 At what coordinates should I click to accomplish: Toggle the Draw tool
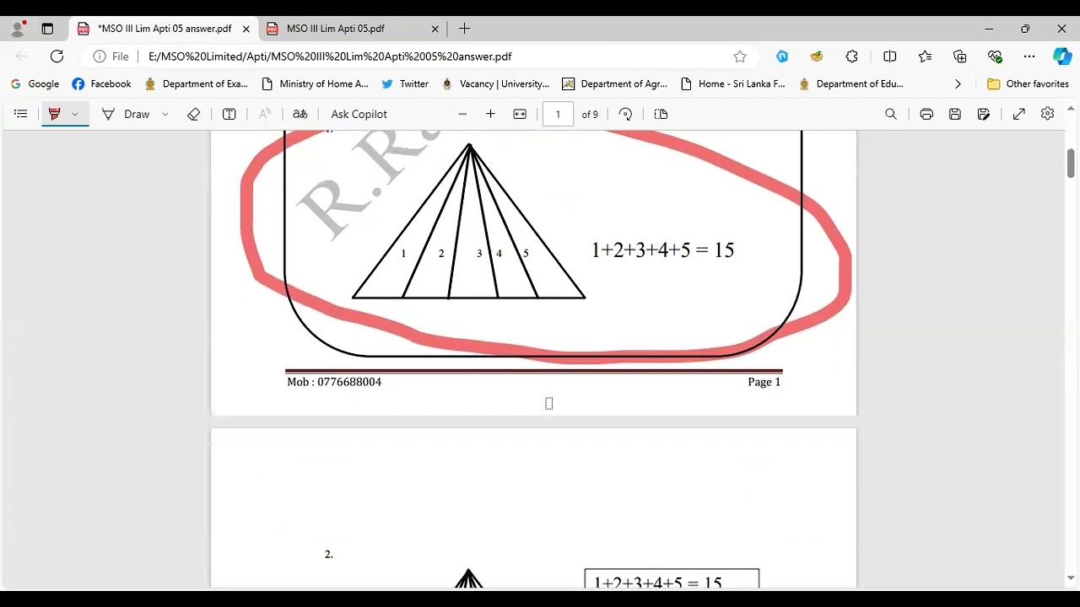click(125, 114)
